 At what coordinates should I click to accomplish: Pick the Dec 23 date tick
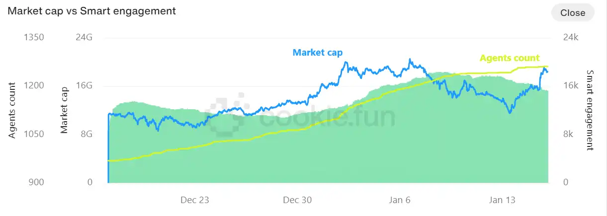point(195,200)
